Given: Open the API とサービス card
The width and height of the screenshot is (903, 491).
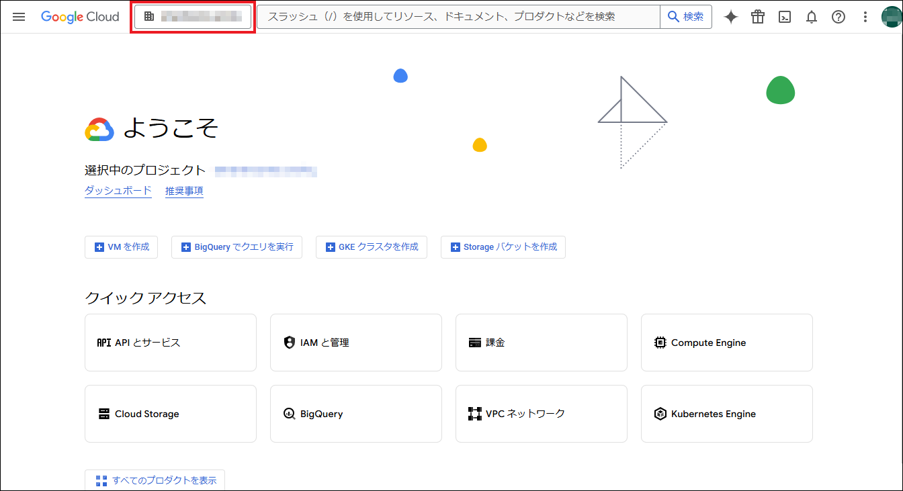Looking at the screenshot, I should click(x=171, y=343).
